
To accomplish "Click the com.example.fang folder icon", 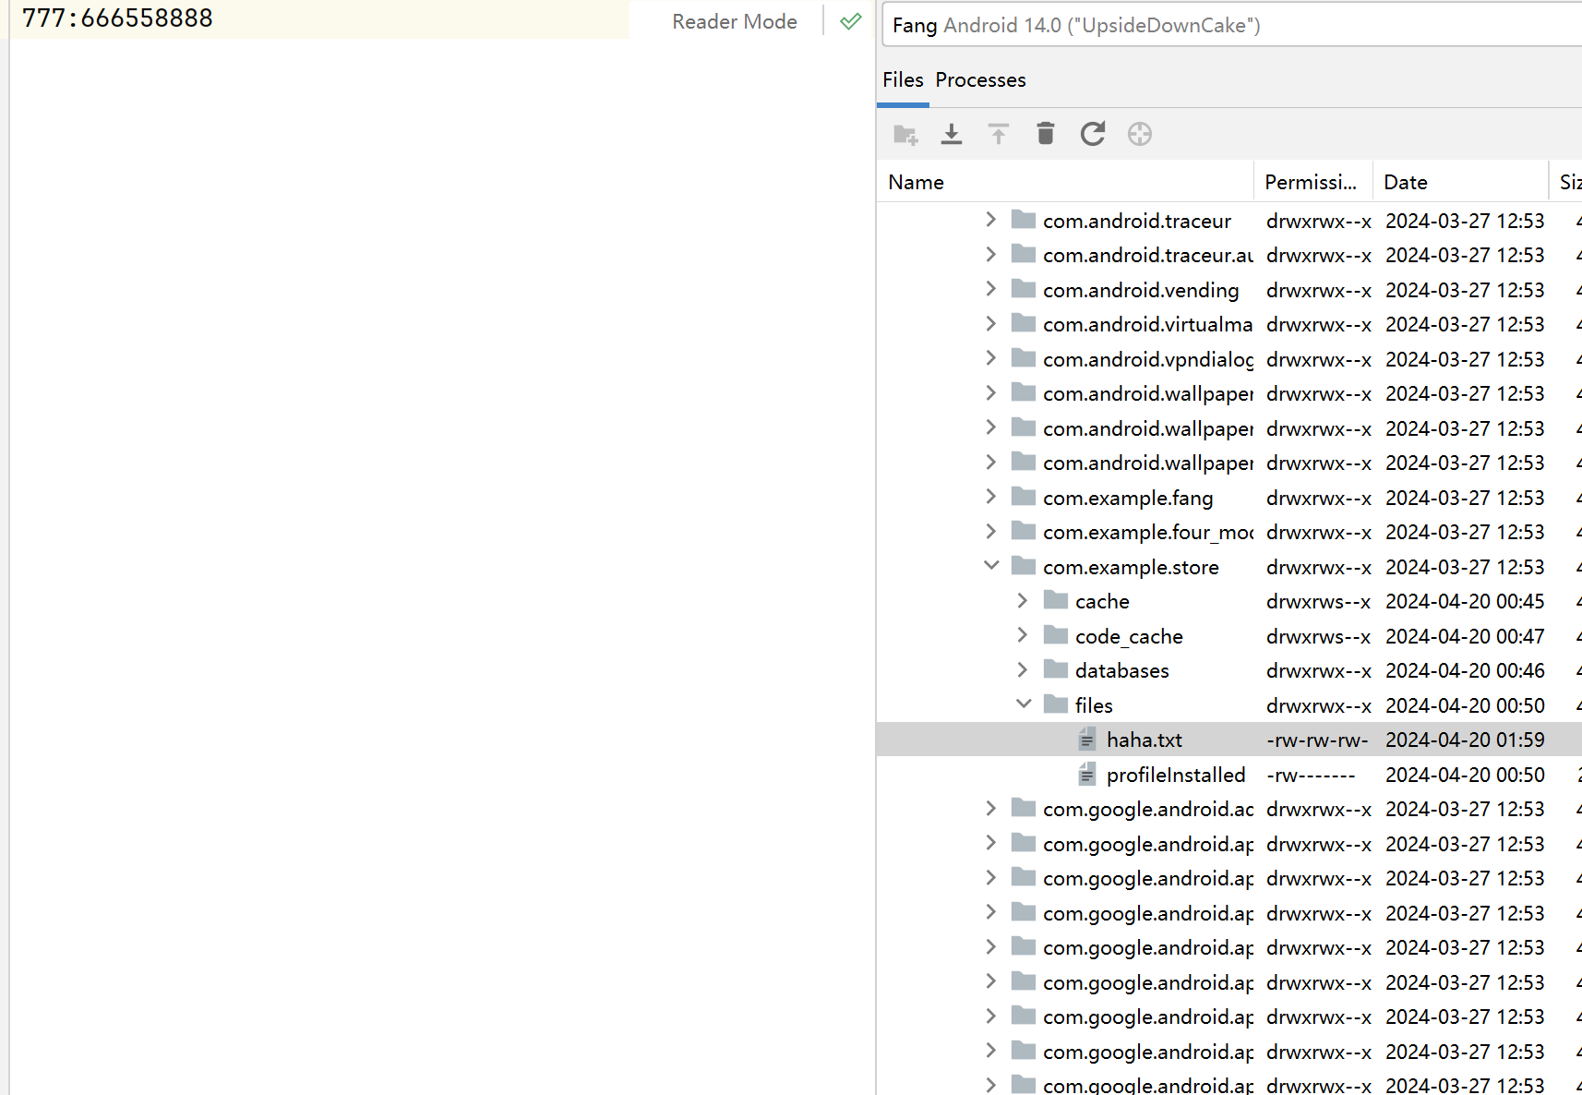I will 1024,497.
